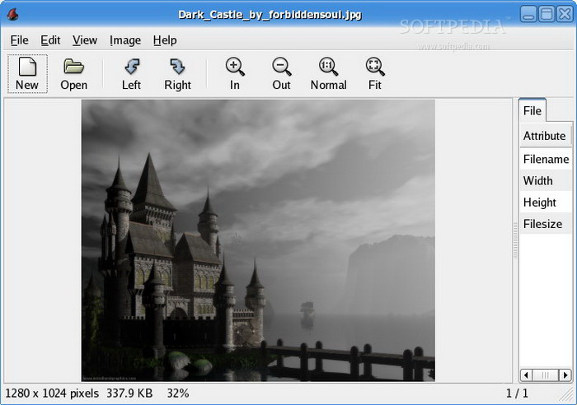
Task: Click the sidebar horizontal scrollbar thumb
Action: pos(546,375)
